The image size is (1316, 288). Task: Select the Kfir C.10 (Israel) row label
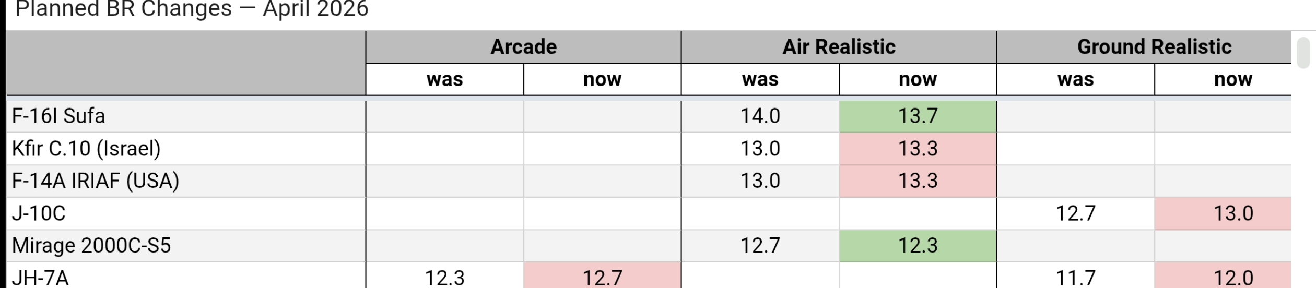tap(86, 149)
